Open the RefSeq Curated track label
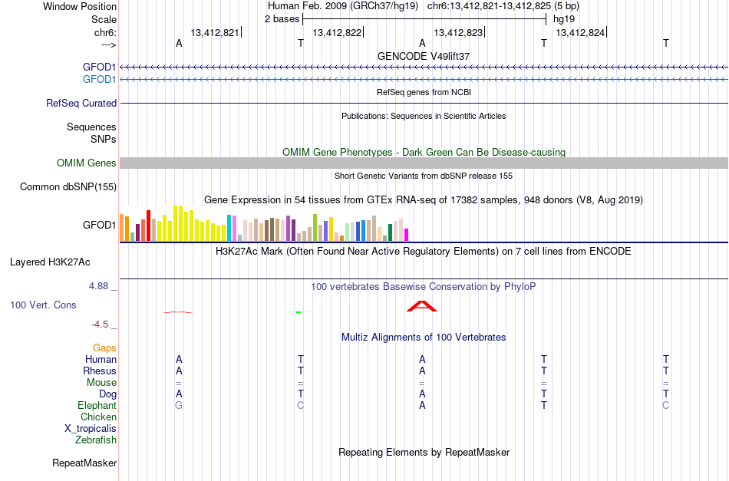The width and height of the screenshot is (729, 481). click(x=81, y=103)
